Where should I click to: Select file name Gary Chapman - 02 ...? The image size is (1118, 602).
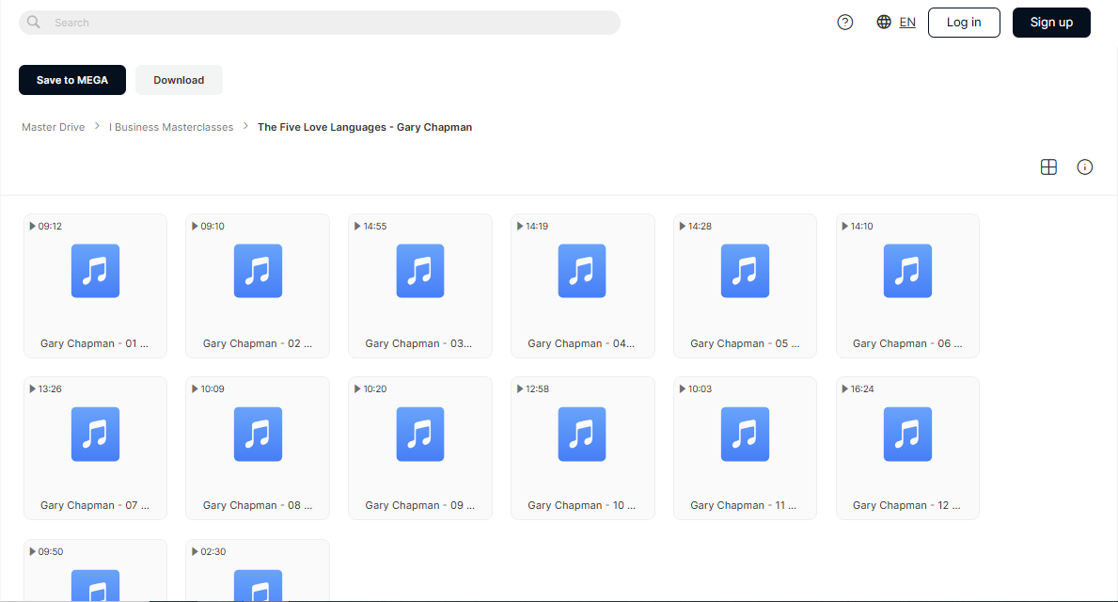pyautogui.click(x=258, y=343)
